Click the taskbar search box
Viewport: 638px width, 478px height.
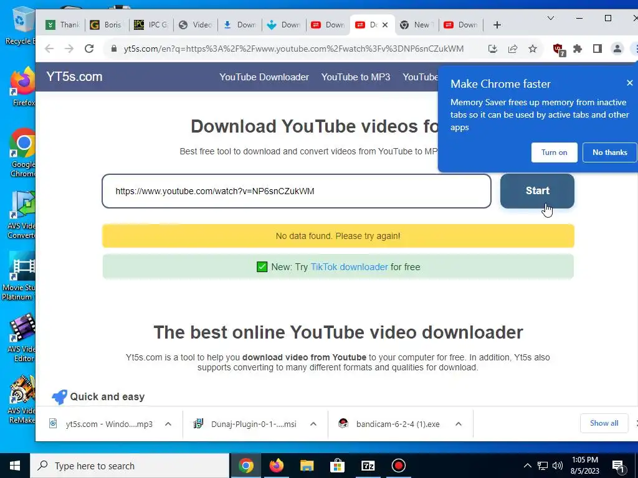point(130,466)
